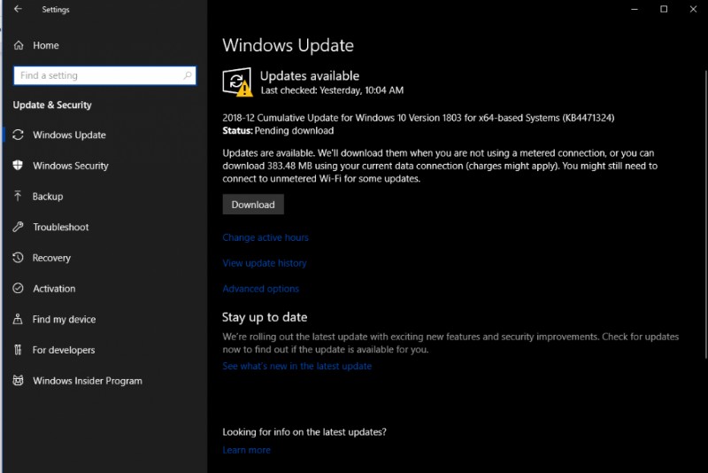Open Find my device settings

[x=64, y=319]
